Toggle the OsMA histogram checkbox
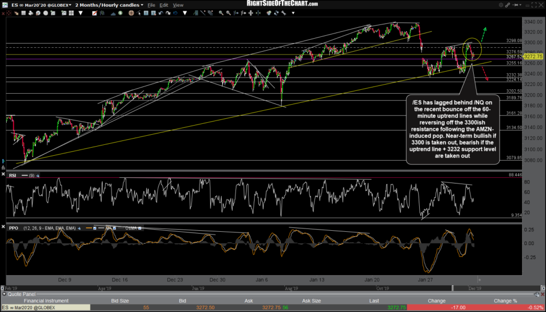The width and height of the screenshot is (546, 312). tap(140, 228)
